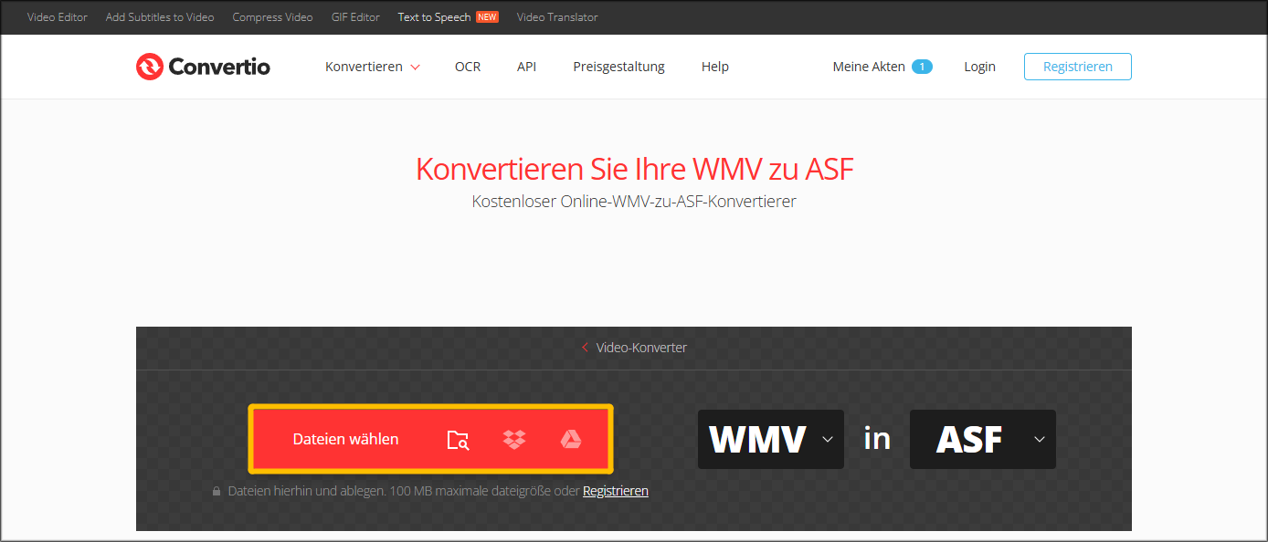This screenshot has width=1268, height=542.
Task: Click the red back chevron beside Video-Konverter
Action: pyautogui.click(x=585, y=347)
